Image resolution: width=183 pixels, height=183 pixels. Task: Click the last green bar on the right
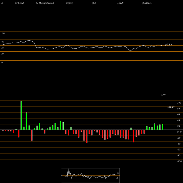tap(163, 127)
